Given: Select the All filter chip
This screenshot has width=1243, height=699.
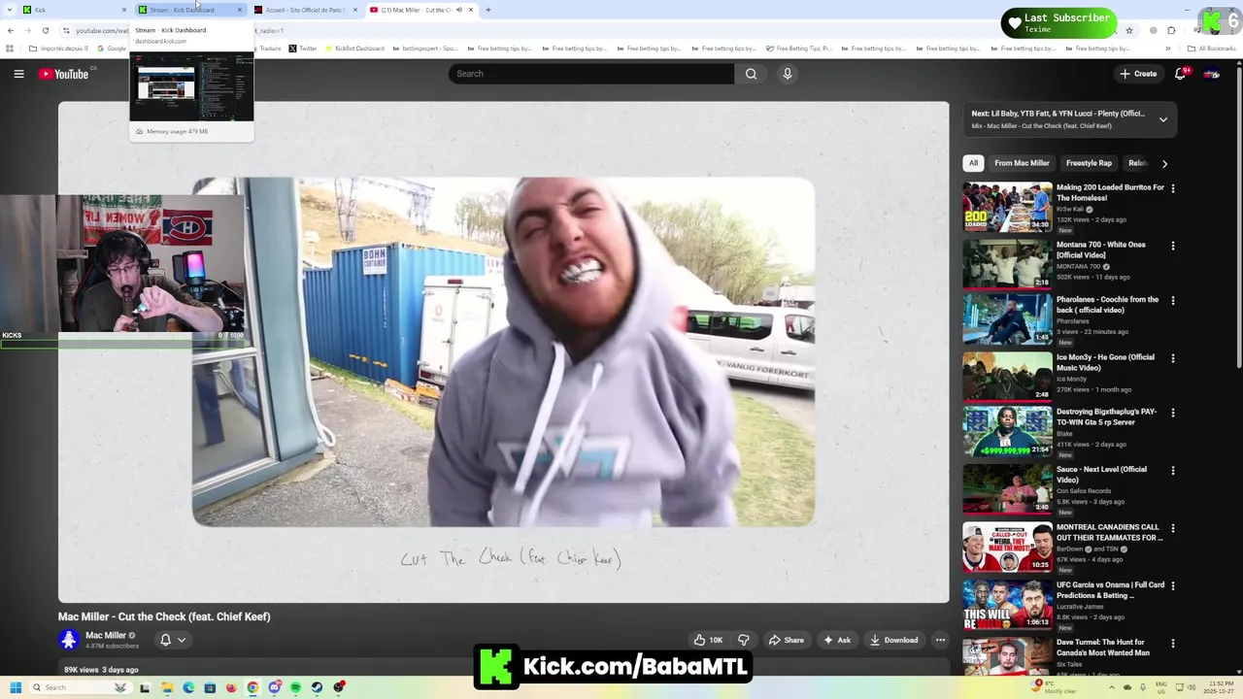Looking at the screenshot, I should (x=973, y=163).
